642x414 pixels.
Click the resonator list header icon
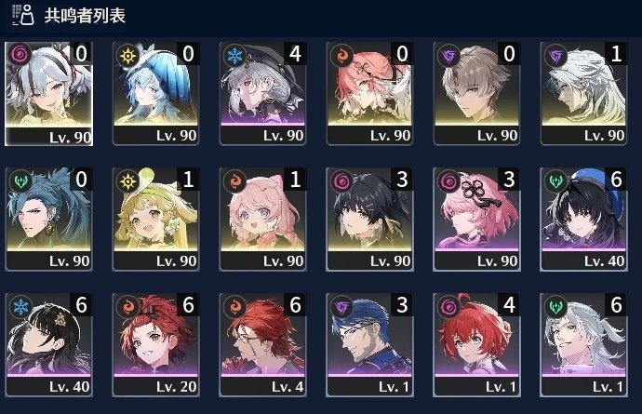23,15
